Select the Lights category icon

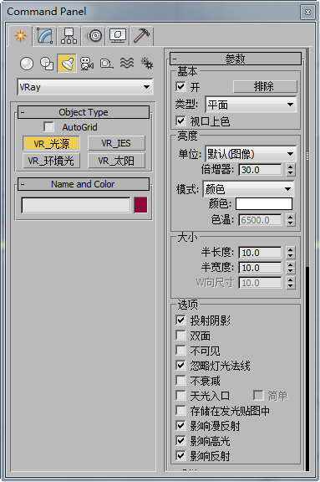click(67, 64)
